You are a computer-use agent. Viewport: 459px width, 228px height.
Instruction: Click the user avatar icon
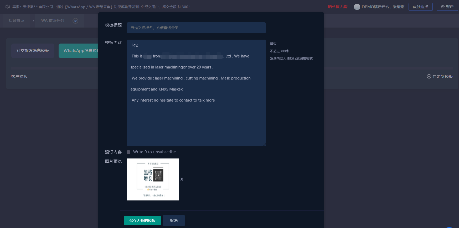pos(357,7)
